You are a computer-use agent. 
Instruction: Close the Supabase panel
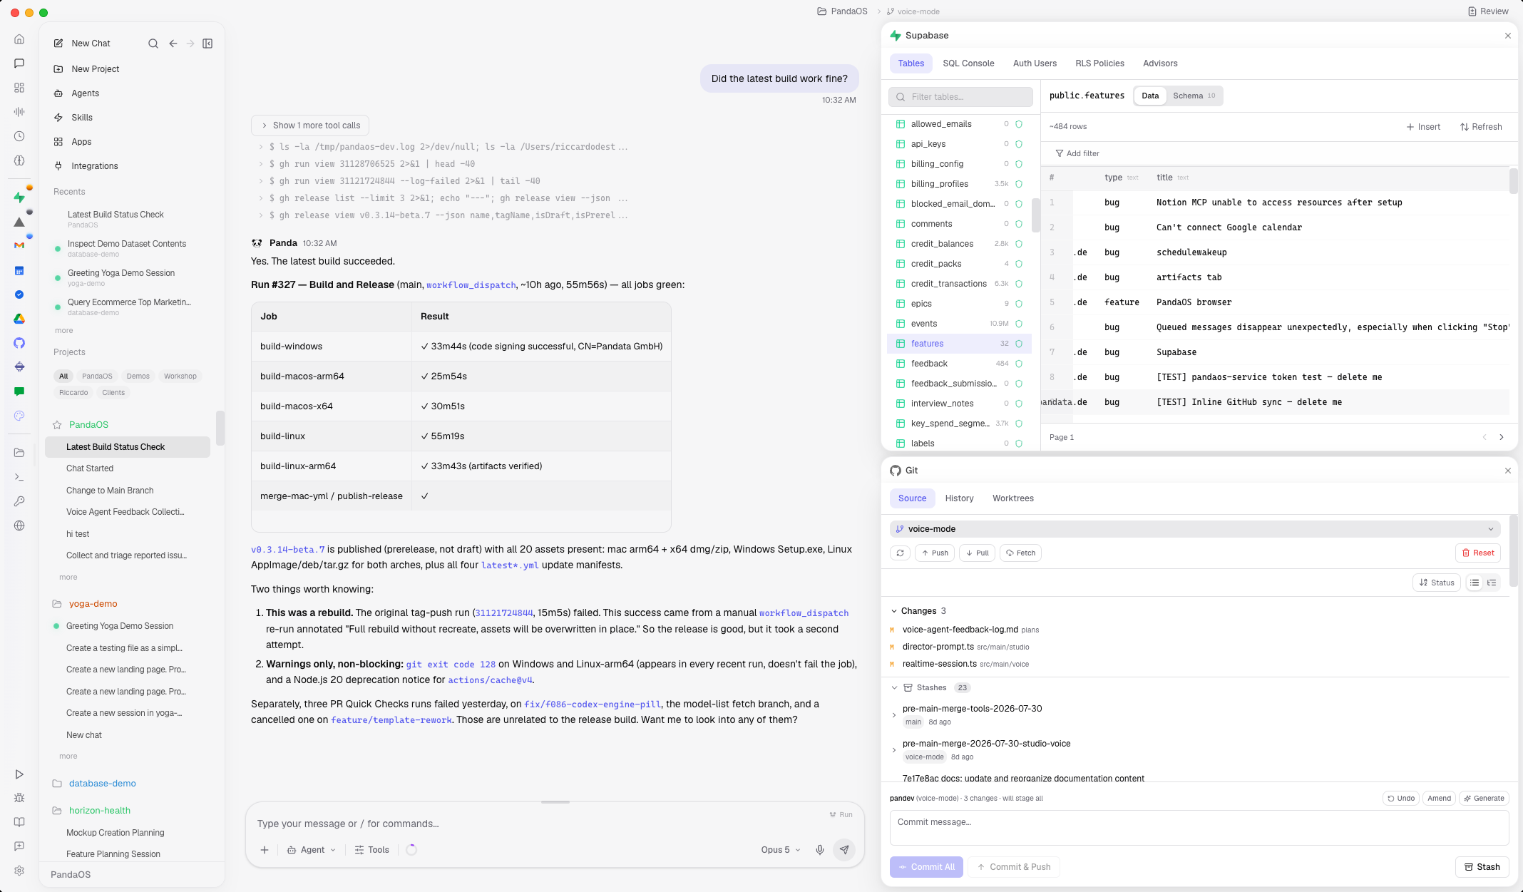(x=1508, y=36)
